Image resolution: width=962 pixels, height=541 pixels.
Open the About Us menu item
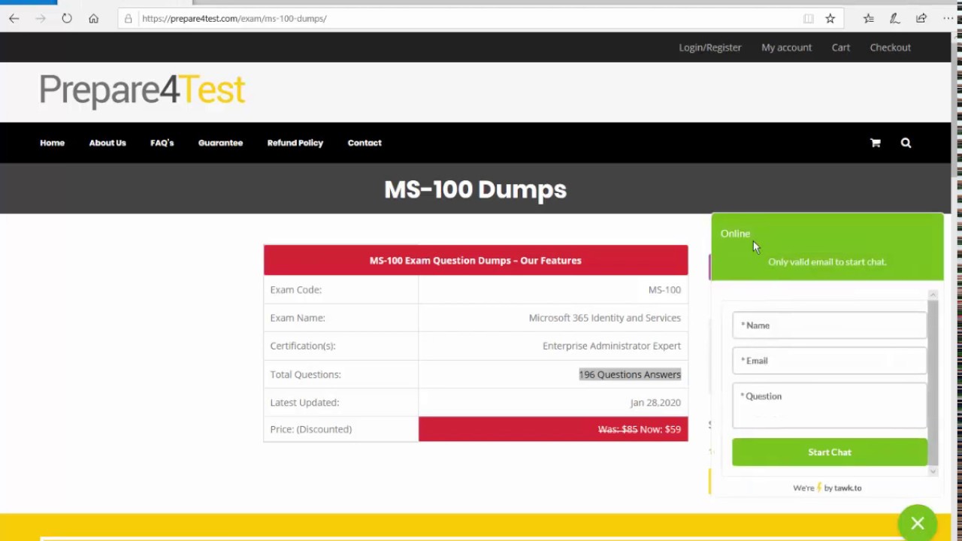[107, 143]
